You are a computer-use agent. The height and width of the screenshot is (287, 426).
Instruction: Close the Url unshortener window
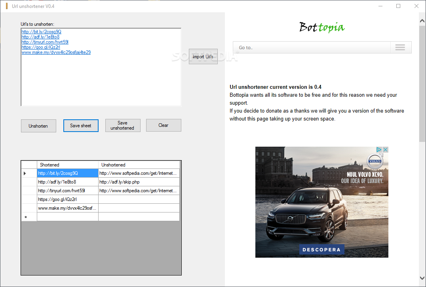click(416, 6)
